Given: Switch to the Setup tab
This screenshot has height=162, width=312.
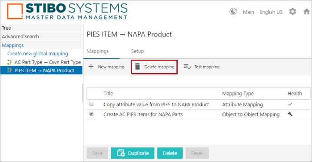Looking at the screenshot, I should [137, 51].
